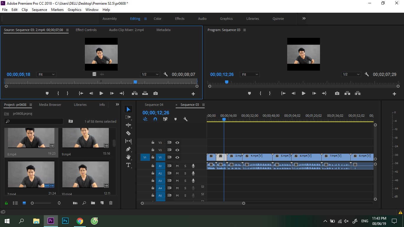Screen dimensions: 404x227
Task: Play the Program monitor sequence
Action: [x=303, y=93]
